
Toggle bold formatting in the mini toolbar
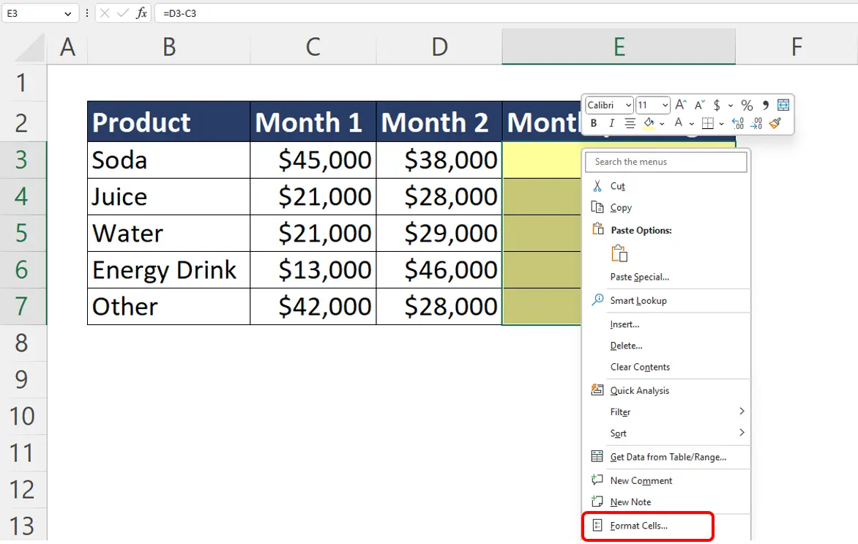point(592,123)
